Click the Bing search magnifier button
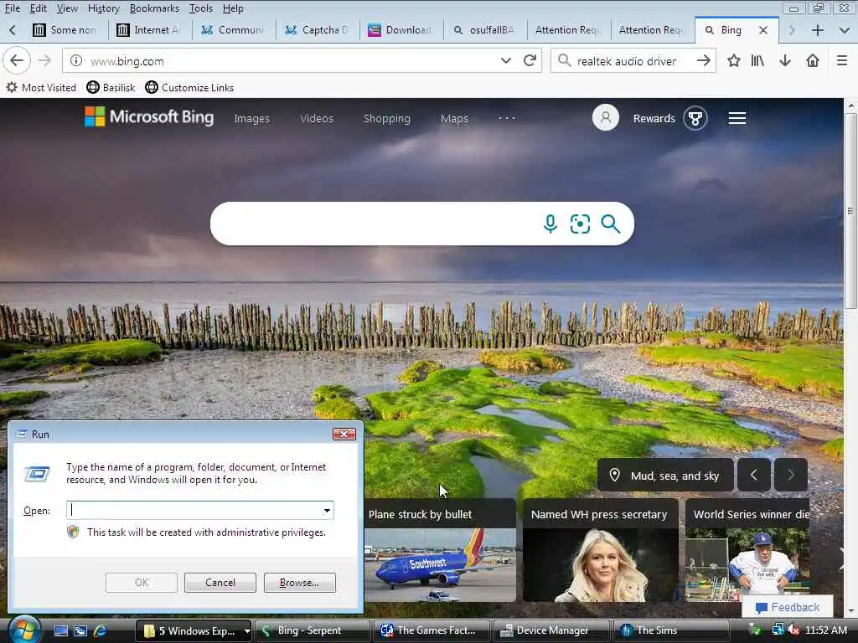Screen dimensions: 858x643 point(610,224)
